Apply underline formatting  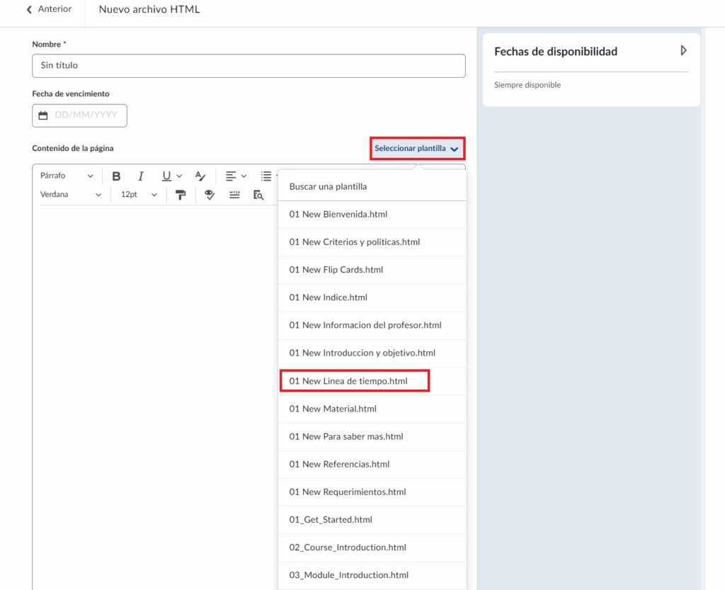166,176
